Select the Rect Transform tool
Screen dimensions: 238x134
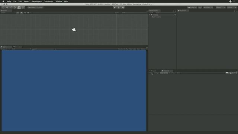coord(19,7)
